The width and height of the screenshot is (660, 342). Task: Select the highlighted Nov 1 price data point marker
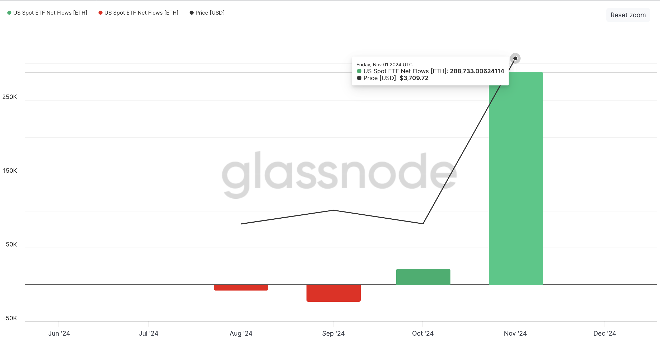tap(516, 58)
